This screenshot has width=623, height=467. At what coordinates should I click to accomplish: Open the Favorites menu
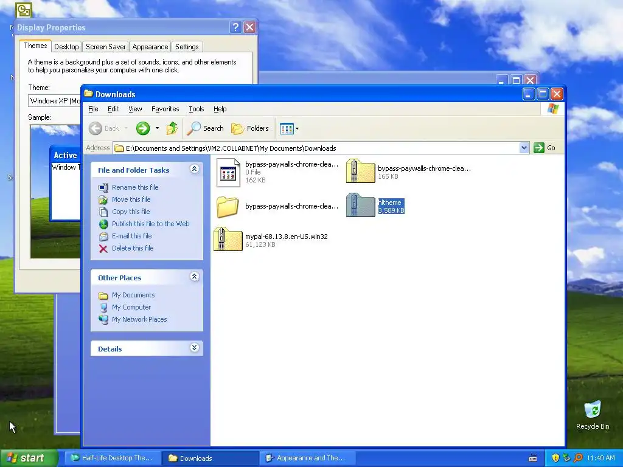coord(165,109)
